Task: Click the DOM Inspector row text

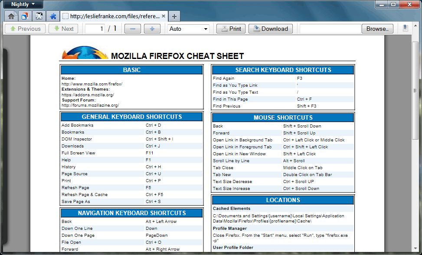Action: tap(77, 139)
